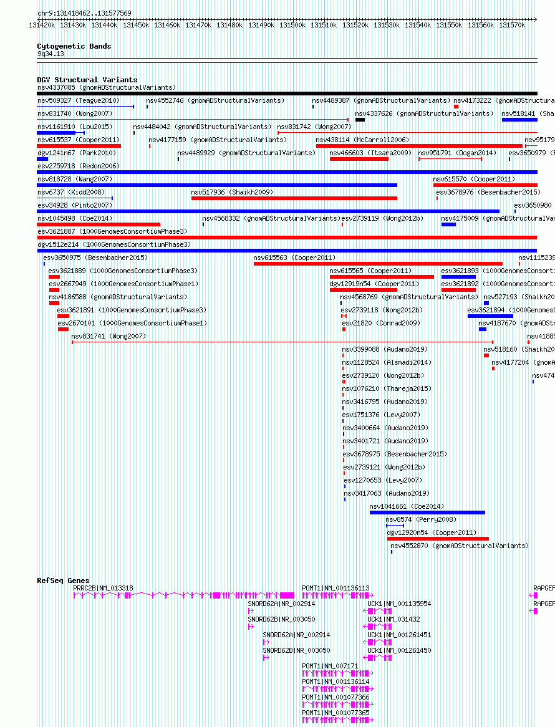Image resolution: width=555 pixels, height=727 pixels.
Task: Open esv1751376 (Levy2007) variant
Action: [381, 415]
